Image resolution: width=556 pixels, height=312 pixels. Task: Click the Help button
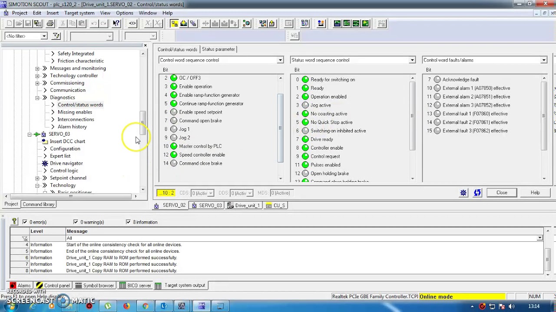pyautogui.click(x=535, y=193)
